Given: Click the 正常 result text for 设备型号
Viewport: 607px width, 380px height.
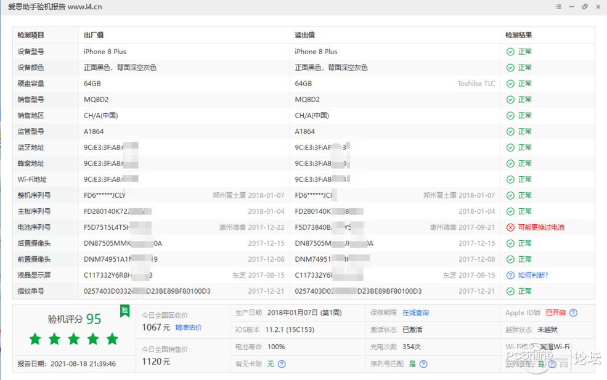Looking at the screenshot, I should coord(524,52).
